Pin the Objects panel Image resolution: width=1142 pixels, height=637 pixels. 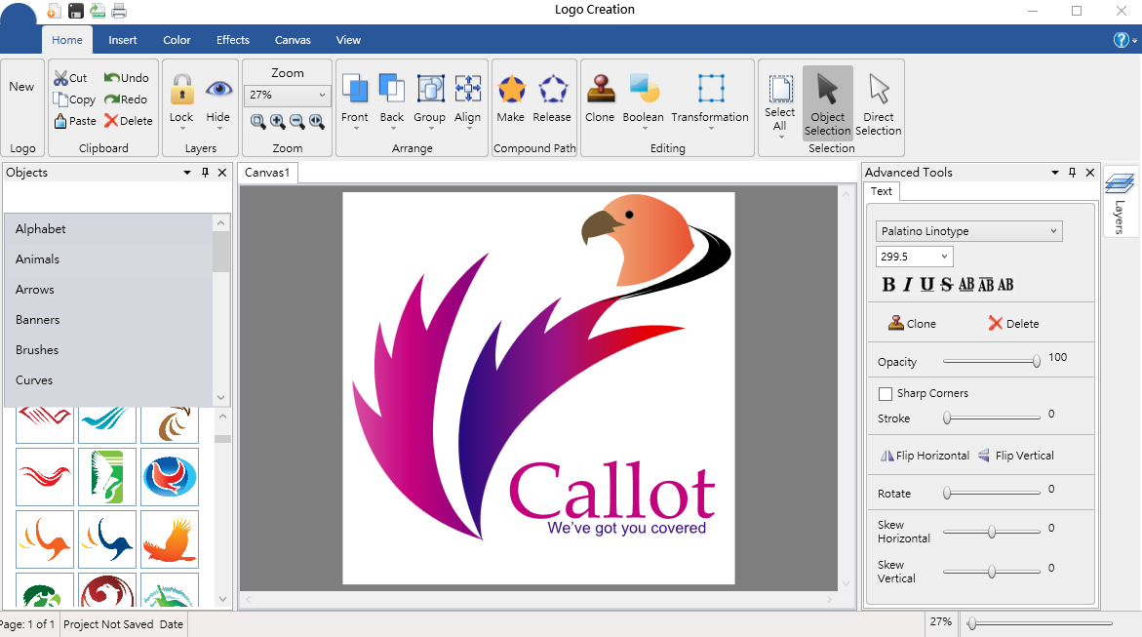206,173
